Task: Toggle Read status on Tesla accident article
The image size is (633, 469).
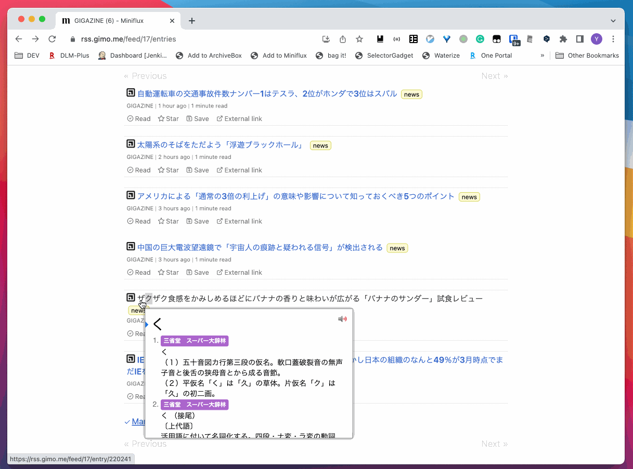Action: tap(139, 119)
